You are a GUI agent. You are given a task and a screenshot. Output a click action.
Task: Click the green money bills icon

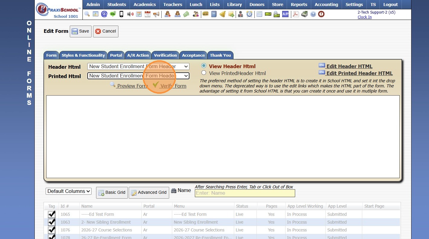click(186, 14)
